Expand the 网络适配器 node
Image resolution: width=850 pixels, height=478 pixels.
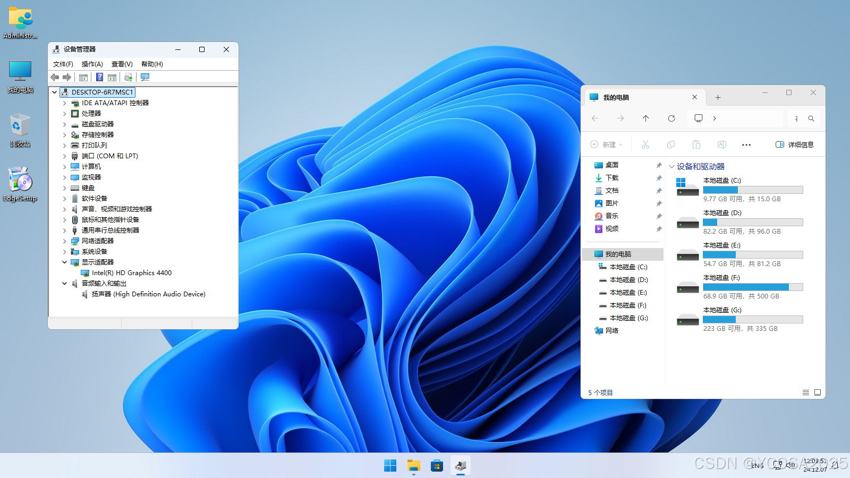click(65, 241)
